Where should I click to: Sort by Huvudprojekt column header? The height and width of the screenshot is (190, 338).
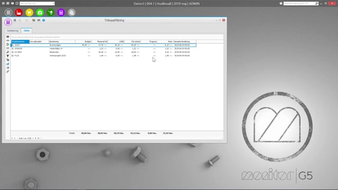pos(39,42)
